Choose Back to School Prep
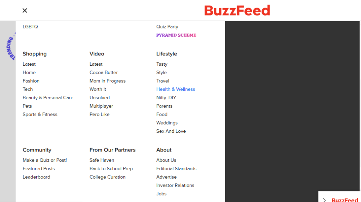361x202 pixels. pos(111,169)
